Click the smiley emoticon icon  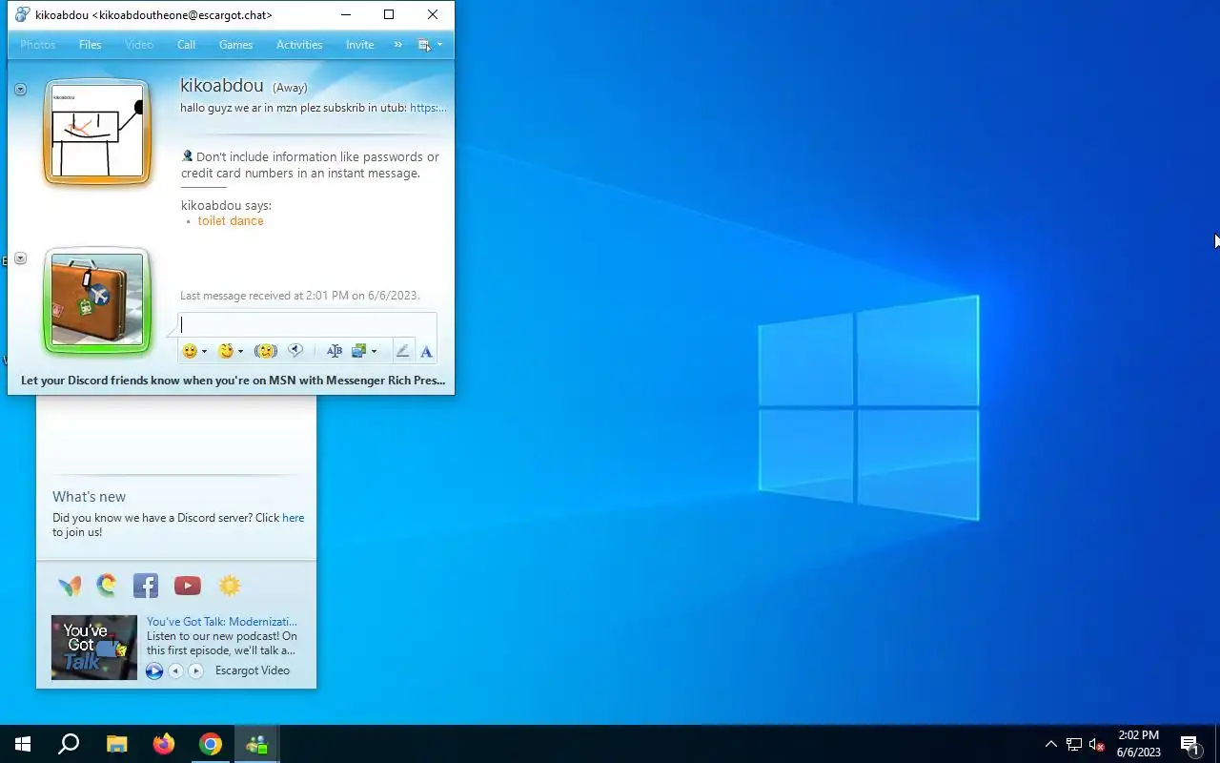(190, 351)
